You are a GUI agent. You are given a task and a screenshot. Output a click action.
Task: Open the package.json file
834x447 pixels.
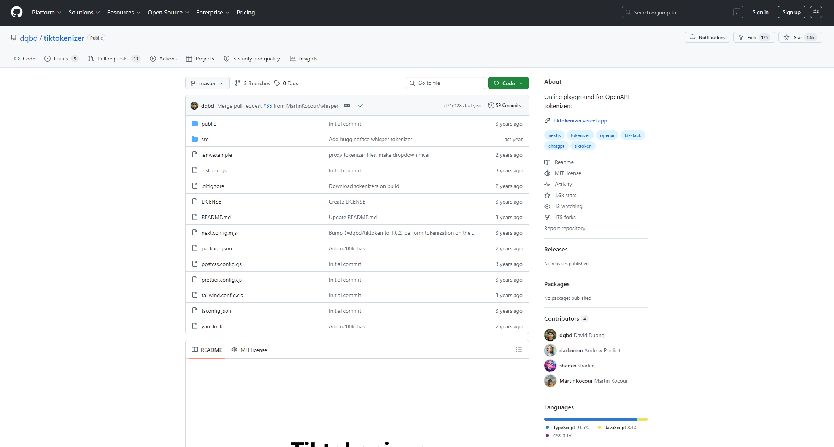point(217,248)
